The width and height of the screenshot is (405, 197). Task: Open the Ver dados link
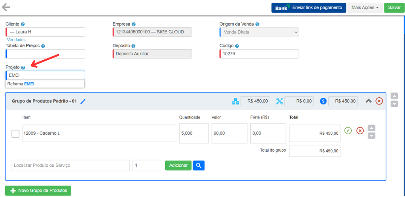pyautogui.click(x=16, y=40)
